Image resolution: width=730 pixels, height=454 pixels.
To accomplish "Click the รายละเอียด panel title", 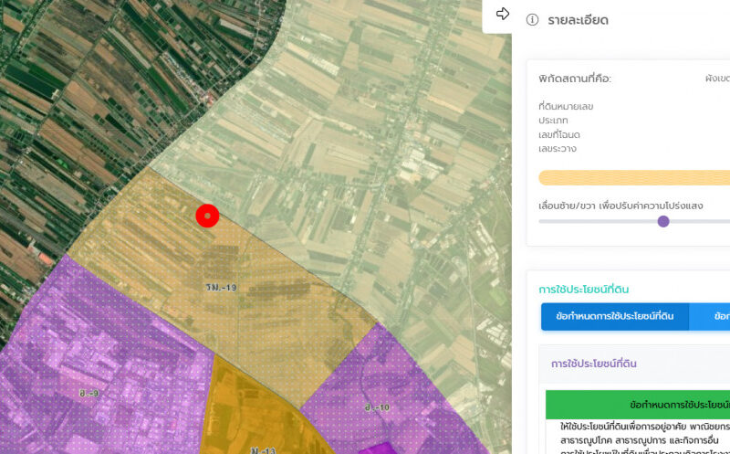I will click(578, 20).
